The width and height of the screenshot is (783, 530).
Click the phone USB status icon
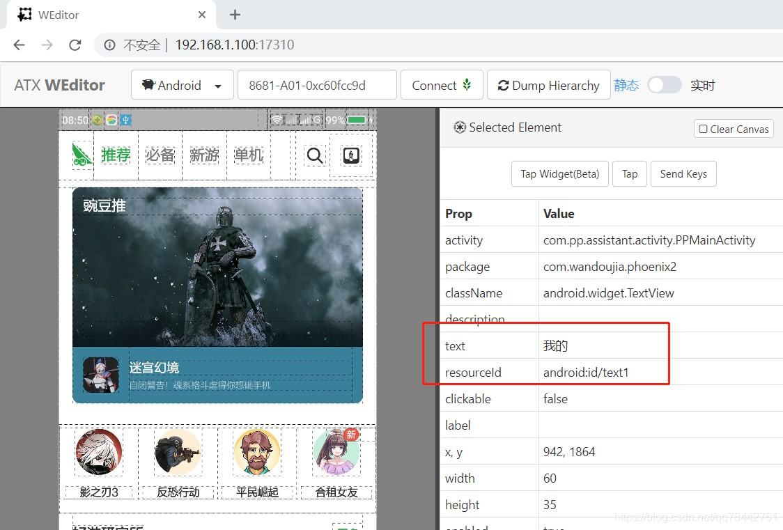tap(126, 120)
